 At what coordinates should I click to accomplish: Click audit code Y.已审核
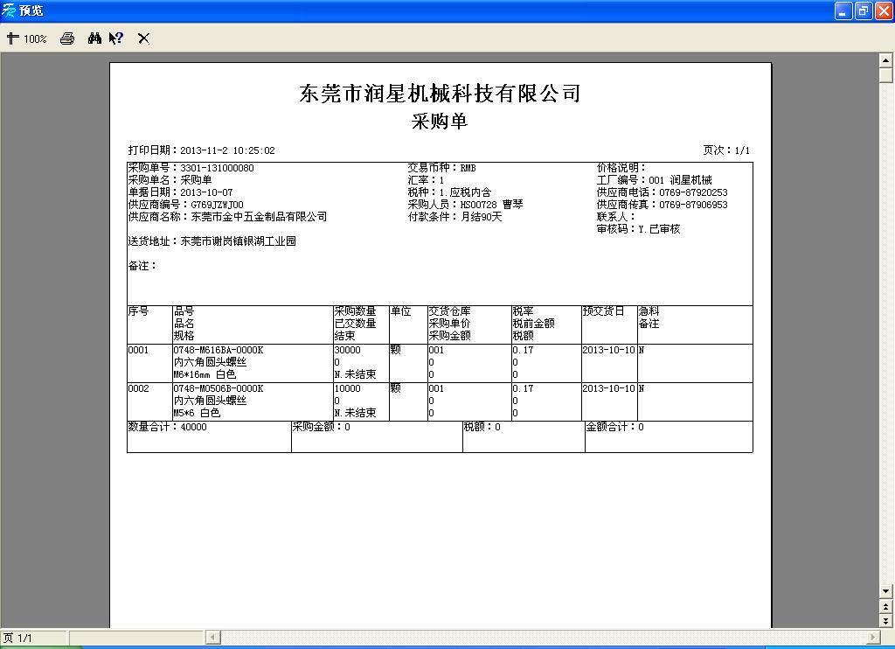tap(659, 229)
